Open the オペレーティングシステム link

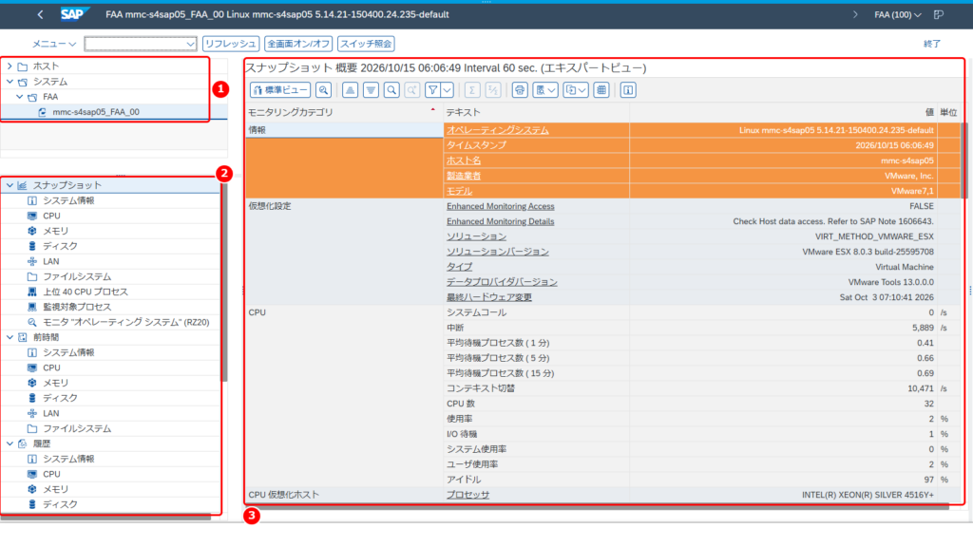(498, 130)
